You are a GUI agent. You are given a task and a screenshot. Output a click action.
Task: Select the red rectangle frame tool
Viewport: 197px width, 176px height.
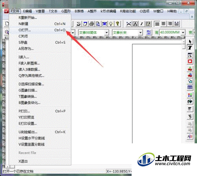click(x=190, y=61)
